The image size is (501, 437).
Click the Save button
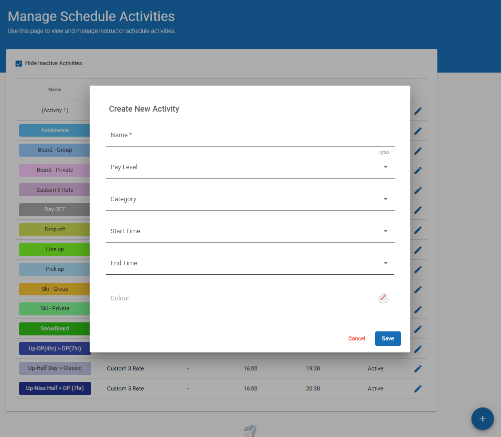[387, 338]
